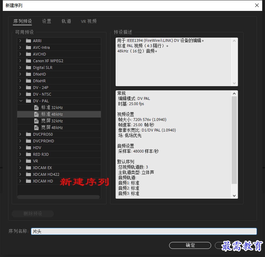Click scroll-down arrow of preset description box
Screen dimensions: 265x257
coord(234,83)
